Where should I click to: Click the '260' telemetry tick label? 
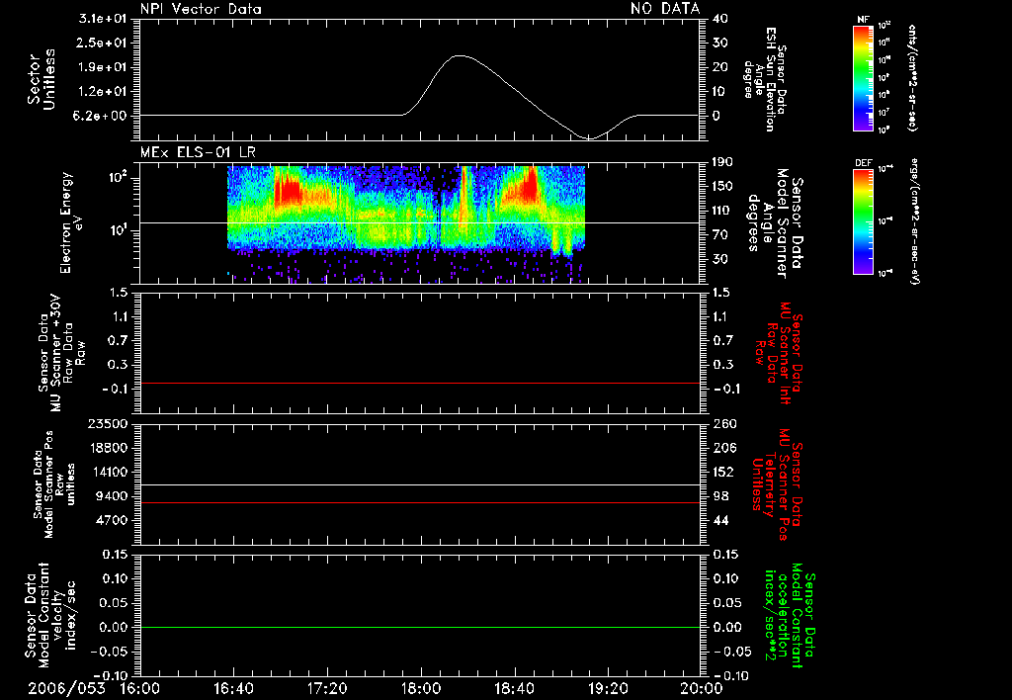coord(724,424)
